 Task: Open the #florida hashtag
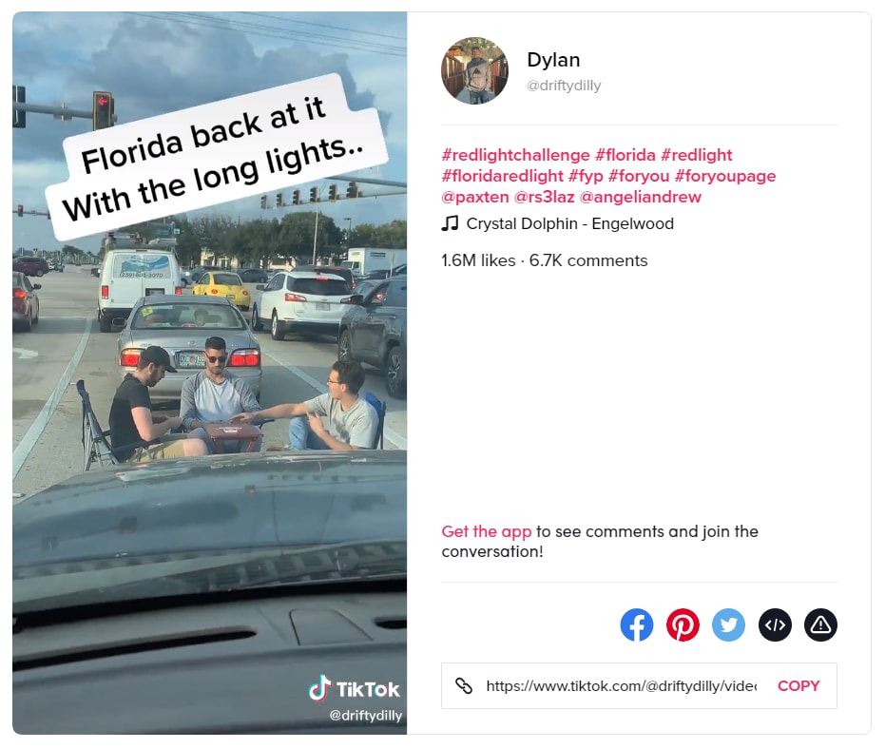point(625,155)
